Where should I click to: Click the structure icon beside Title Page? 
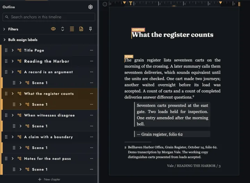tap(19, 50)
